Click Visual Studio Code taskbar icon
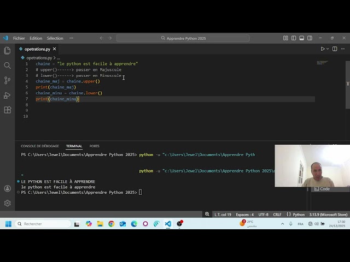The height and width of the screenshot is (262, 350). (x=168, y=224)
